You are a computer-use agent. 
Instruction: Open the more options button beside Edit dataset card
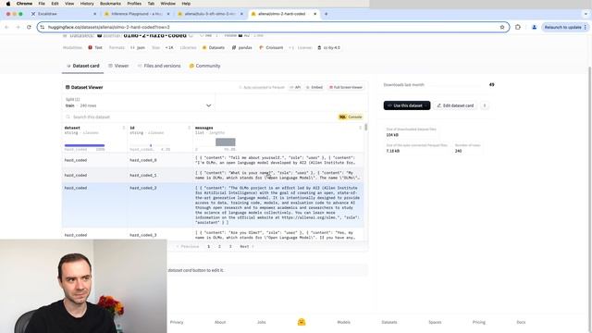click(485, 105)
